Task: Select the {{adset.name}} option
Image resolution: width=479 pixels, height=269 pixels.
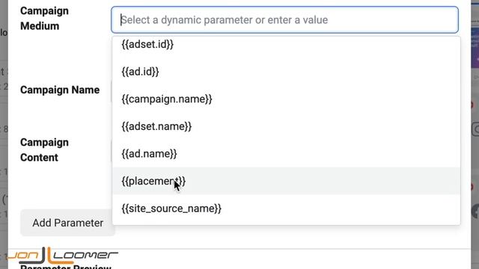Action: (286, 126)
